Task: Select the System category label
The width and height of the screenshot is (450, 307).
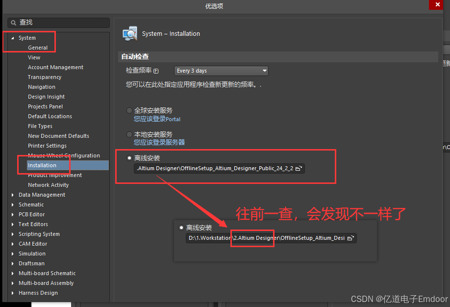Action: 27,38
